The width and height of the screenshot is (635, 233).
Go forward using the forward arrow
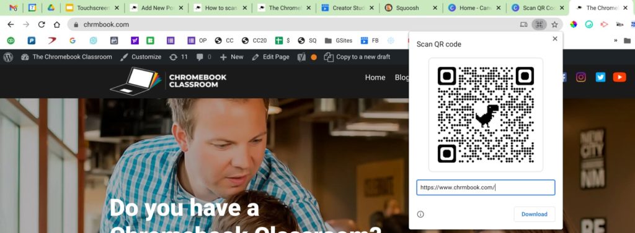(26, 25)
